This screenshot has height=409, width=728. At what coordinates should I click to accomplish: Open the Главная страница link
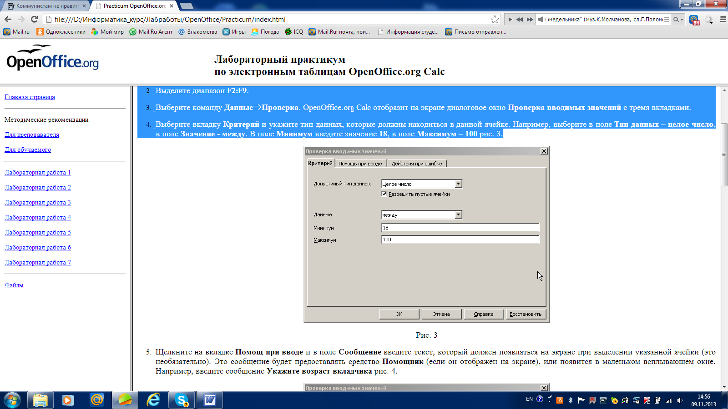(30, 97)
